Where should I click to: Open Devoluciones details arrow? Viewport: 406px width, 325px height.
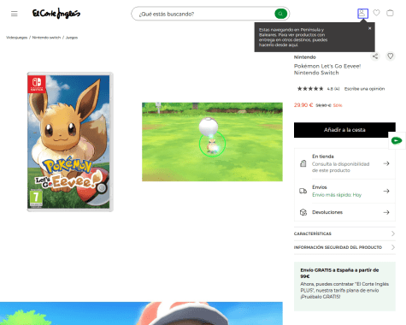[x=386, y=212]
